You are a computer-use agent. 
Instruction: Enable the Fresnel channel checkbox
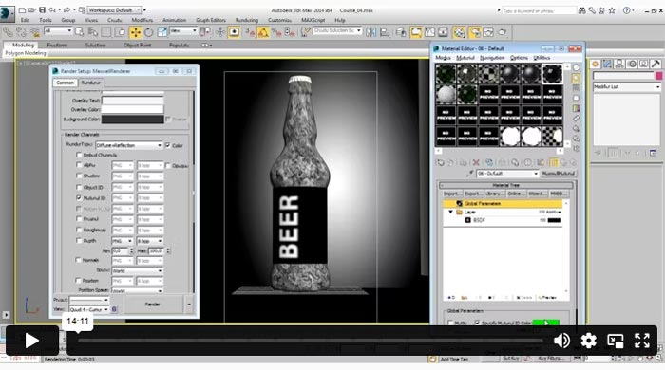pos(79,219)
